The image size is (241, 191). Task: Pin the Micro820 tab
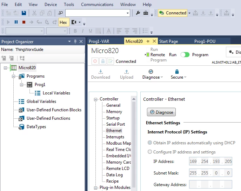[x=148, y=41]
